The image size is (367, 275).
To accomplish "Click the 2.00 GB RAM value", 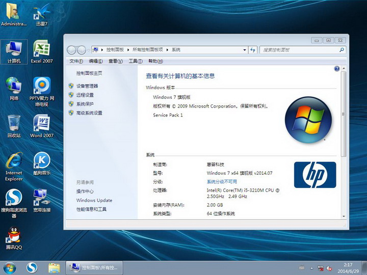I will point(215,205).
